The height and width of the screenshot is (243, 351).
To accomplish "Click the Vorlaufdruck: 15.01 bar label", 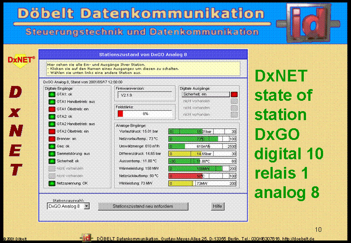I will [x=139, y=131].
